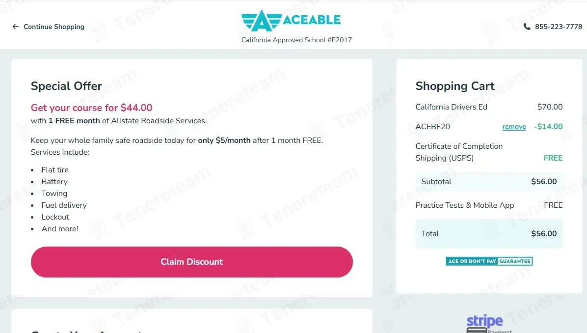Viewport: 587px width, 333px height.
Task: Click the Certificate of Completion Shipping line
Action: point(459,152)
